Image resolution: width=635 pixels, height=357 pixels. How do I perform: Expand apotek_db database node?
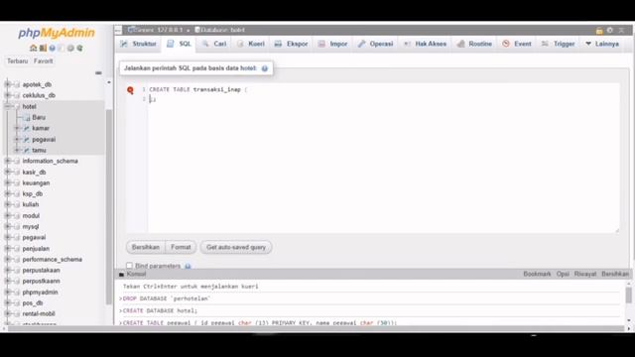tap(7, 84)
